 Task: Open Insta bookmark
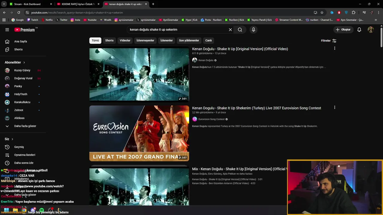75,20
